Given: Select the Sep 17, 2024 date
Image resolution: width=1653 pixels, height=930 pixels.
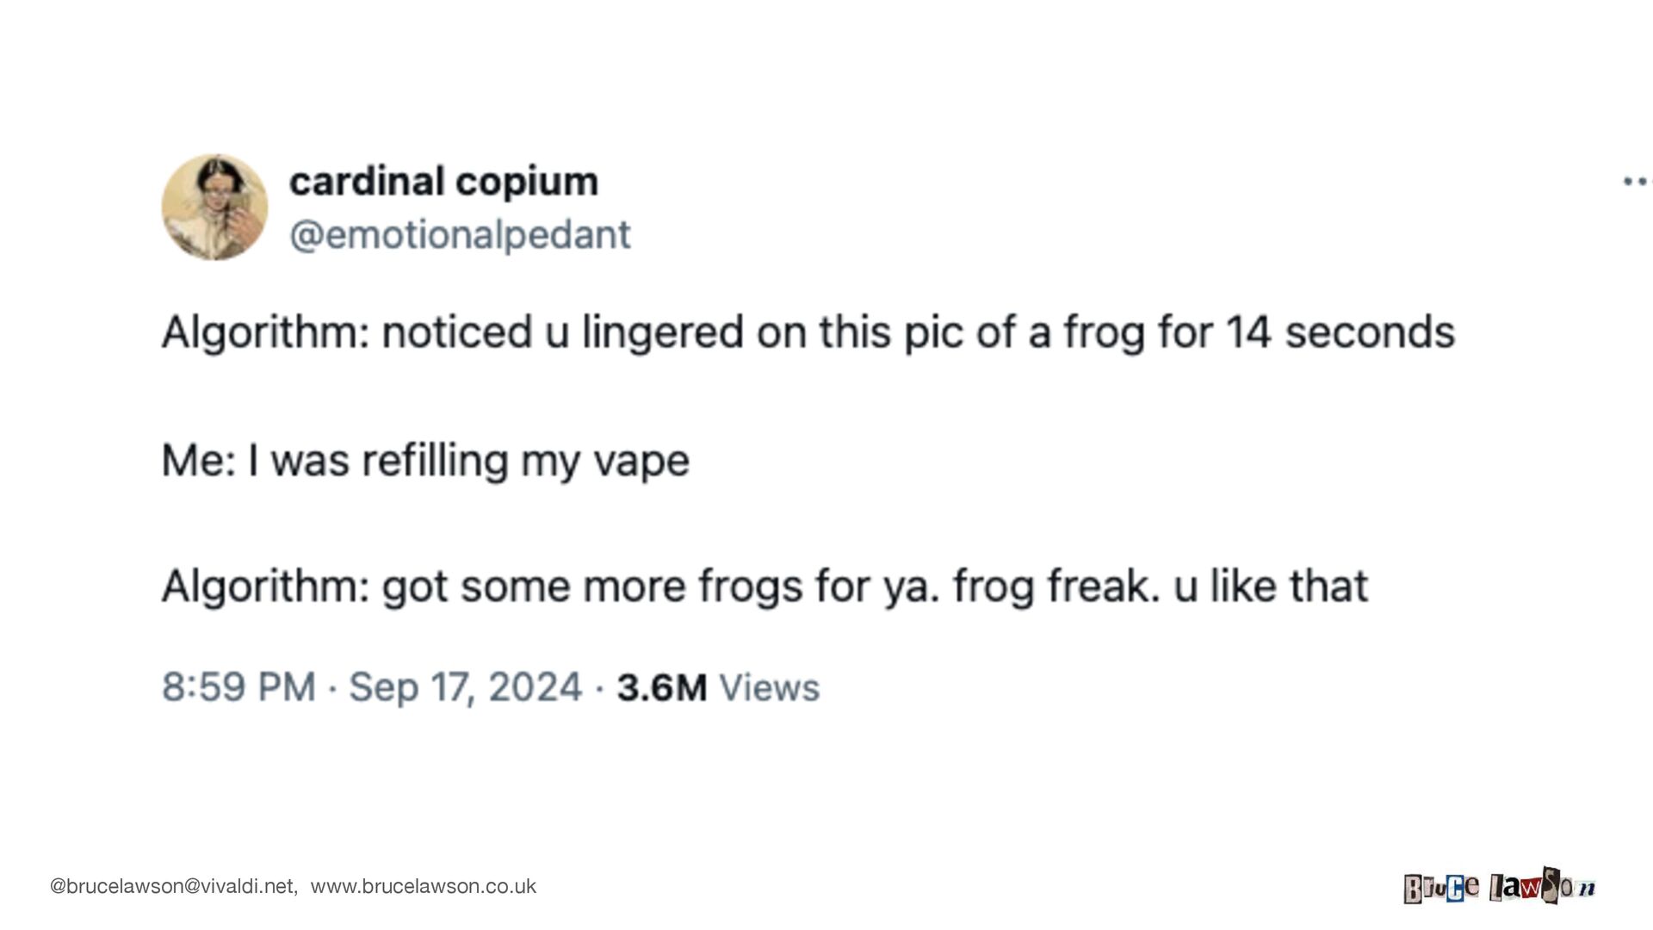Looking at the screenshot, I should click(x=465, y=687).
